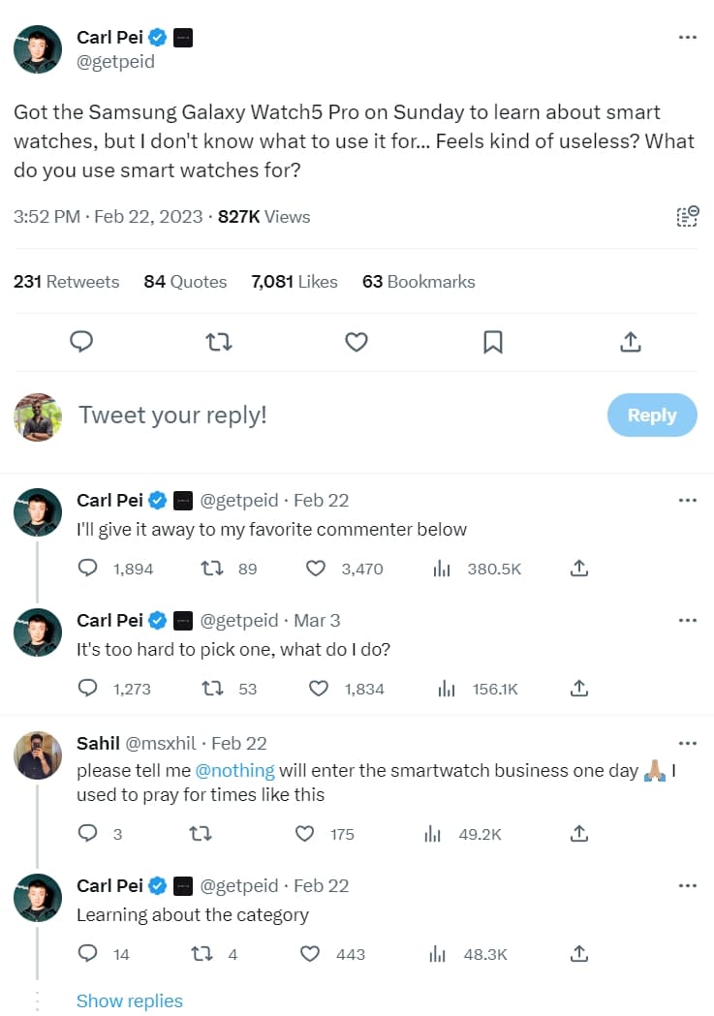Share the main tweet via upload icon
This screenshot has width=714, height=1016.
coord(630,341)
